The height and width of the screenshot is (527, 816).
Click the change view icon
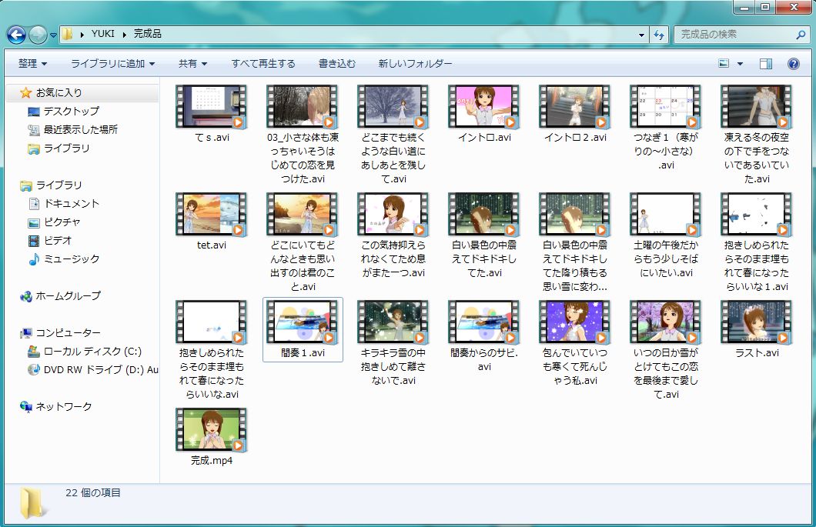click(724, 63)
